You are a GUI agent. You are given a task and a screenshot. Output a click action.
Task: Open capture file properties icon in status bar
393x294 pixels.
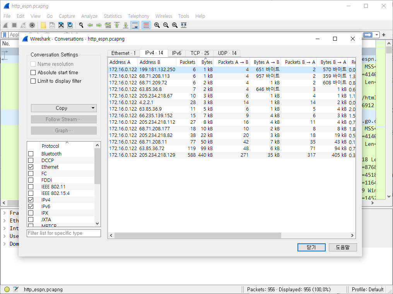point(16,289)
